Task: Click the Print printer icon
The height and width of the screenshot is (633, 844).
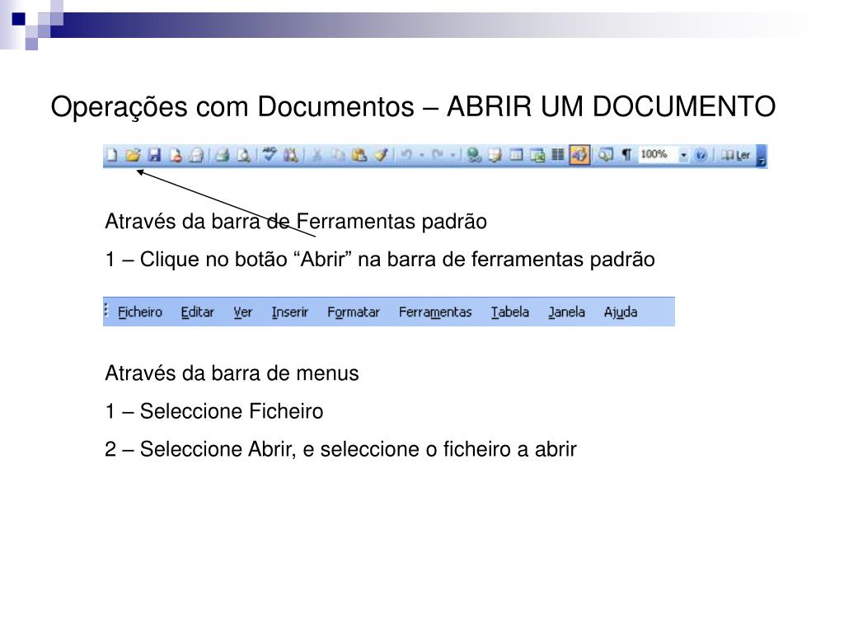Action: point(222,155)
